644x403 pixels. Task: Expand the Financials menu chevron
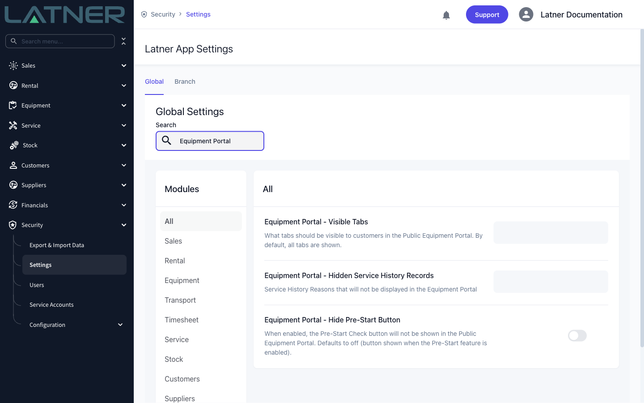[124, 205]
